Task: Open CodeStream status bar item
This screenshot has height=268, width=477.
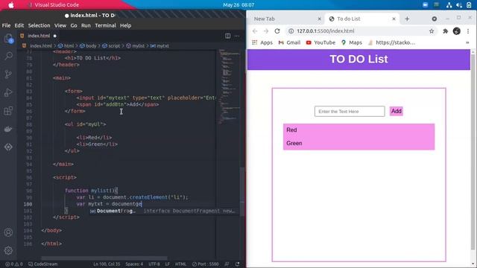Action: 43,264
